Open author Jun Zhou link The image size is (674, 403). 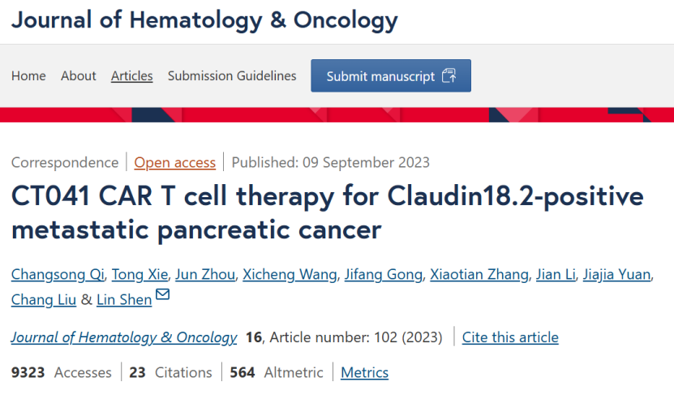tap(205, 274)
